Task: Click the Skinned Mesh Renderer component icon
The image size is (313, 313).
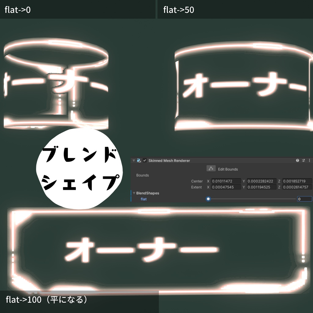Action: [139, 160]
